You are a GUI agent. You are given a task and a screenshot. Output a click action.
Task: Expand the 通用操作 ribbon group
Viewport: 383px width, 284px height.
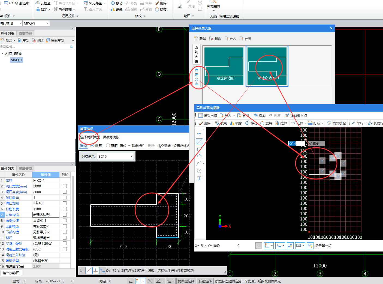click(70, 16)
